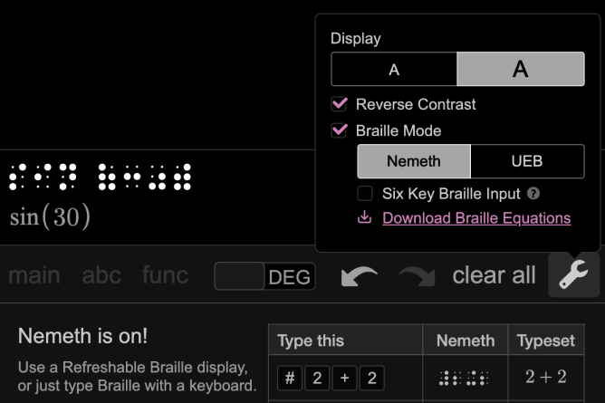This screenshot has width=605, height=403.
Task: Enable Six Key Braille Input
Action: (x=365, y=194)
